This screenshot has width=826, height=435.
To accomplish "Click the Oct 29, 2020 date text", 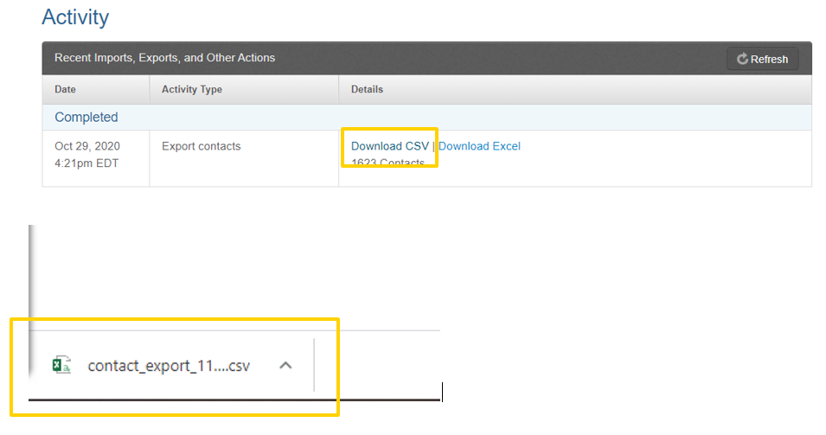I will 87,146.
